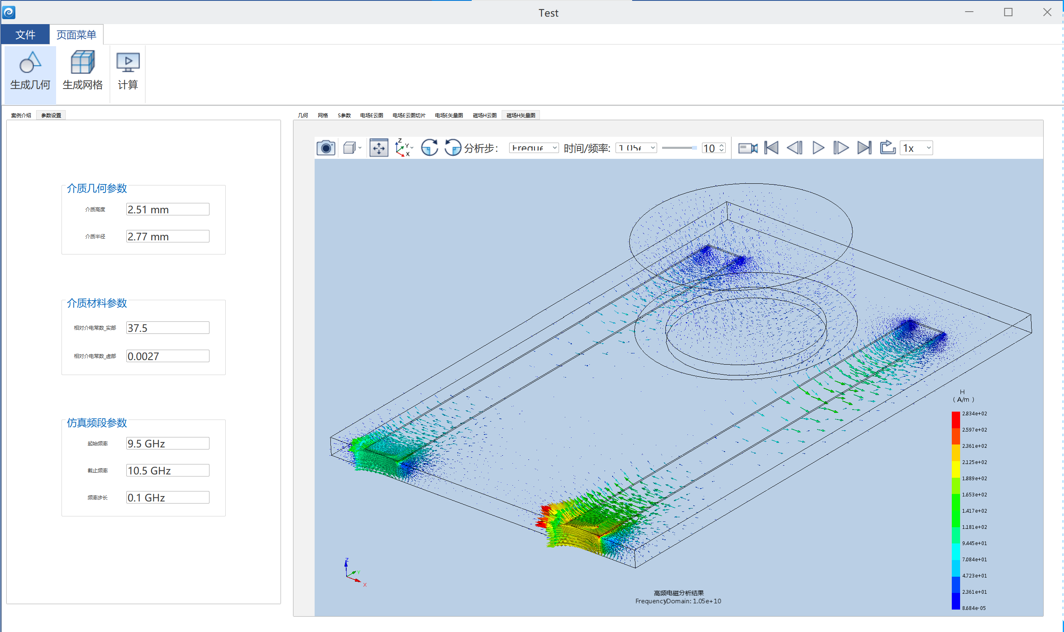The height and width of the screenshot is (632, 1064).
Task: Click the 1.417e+02 legend label
Action: (x=975, y=511)
